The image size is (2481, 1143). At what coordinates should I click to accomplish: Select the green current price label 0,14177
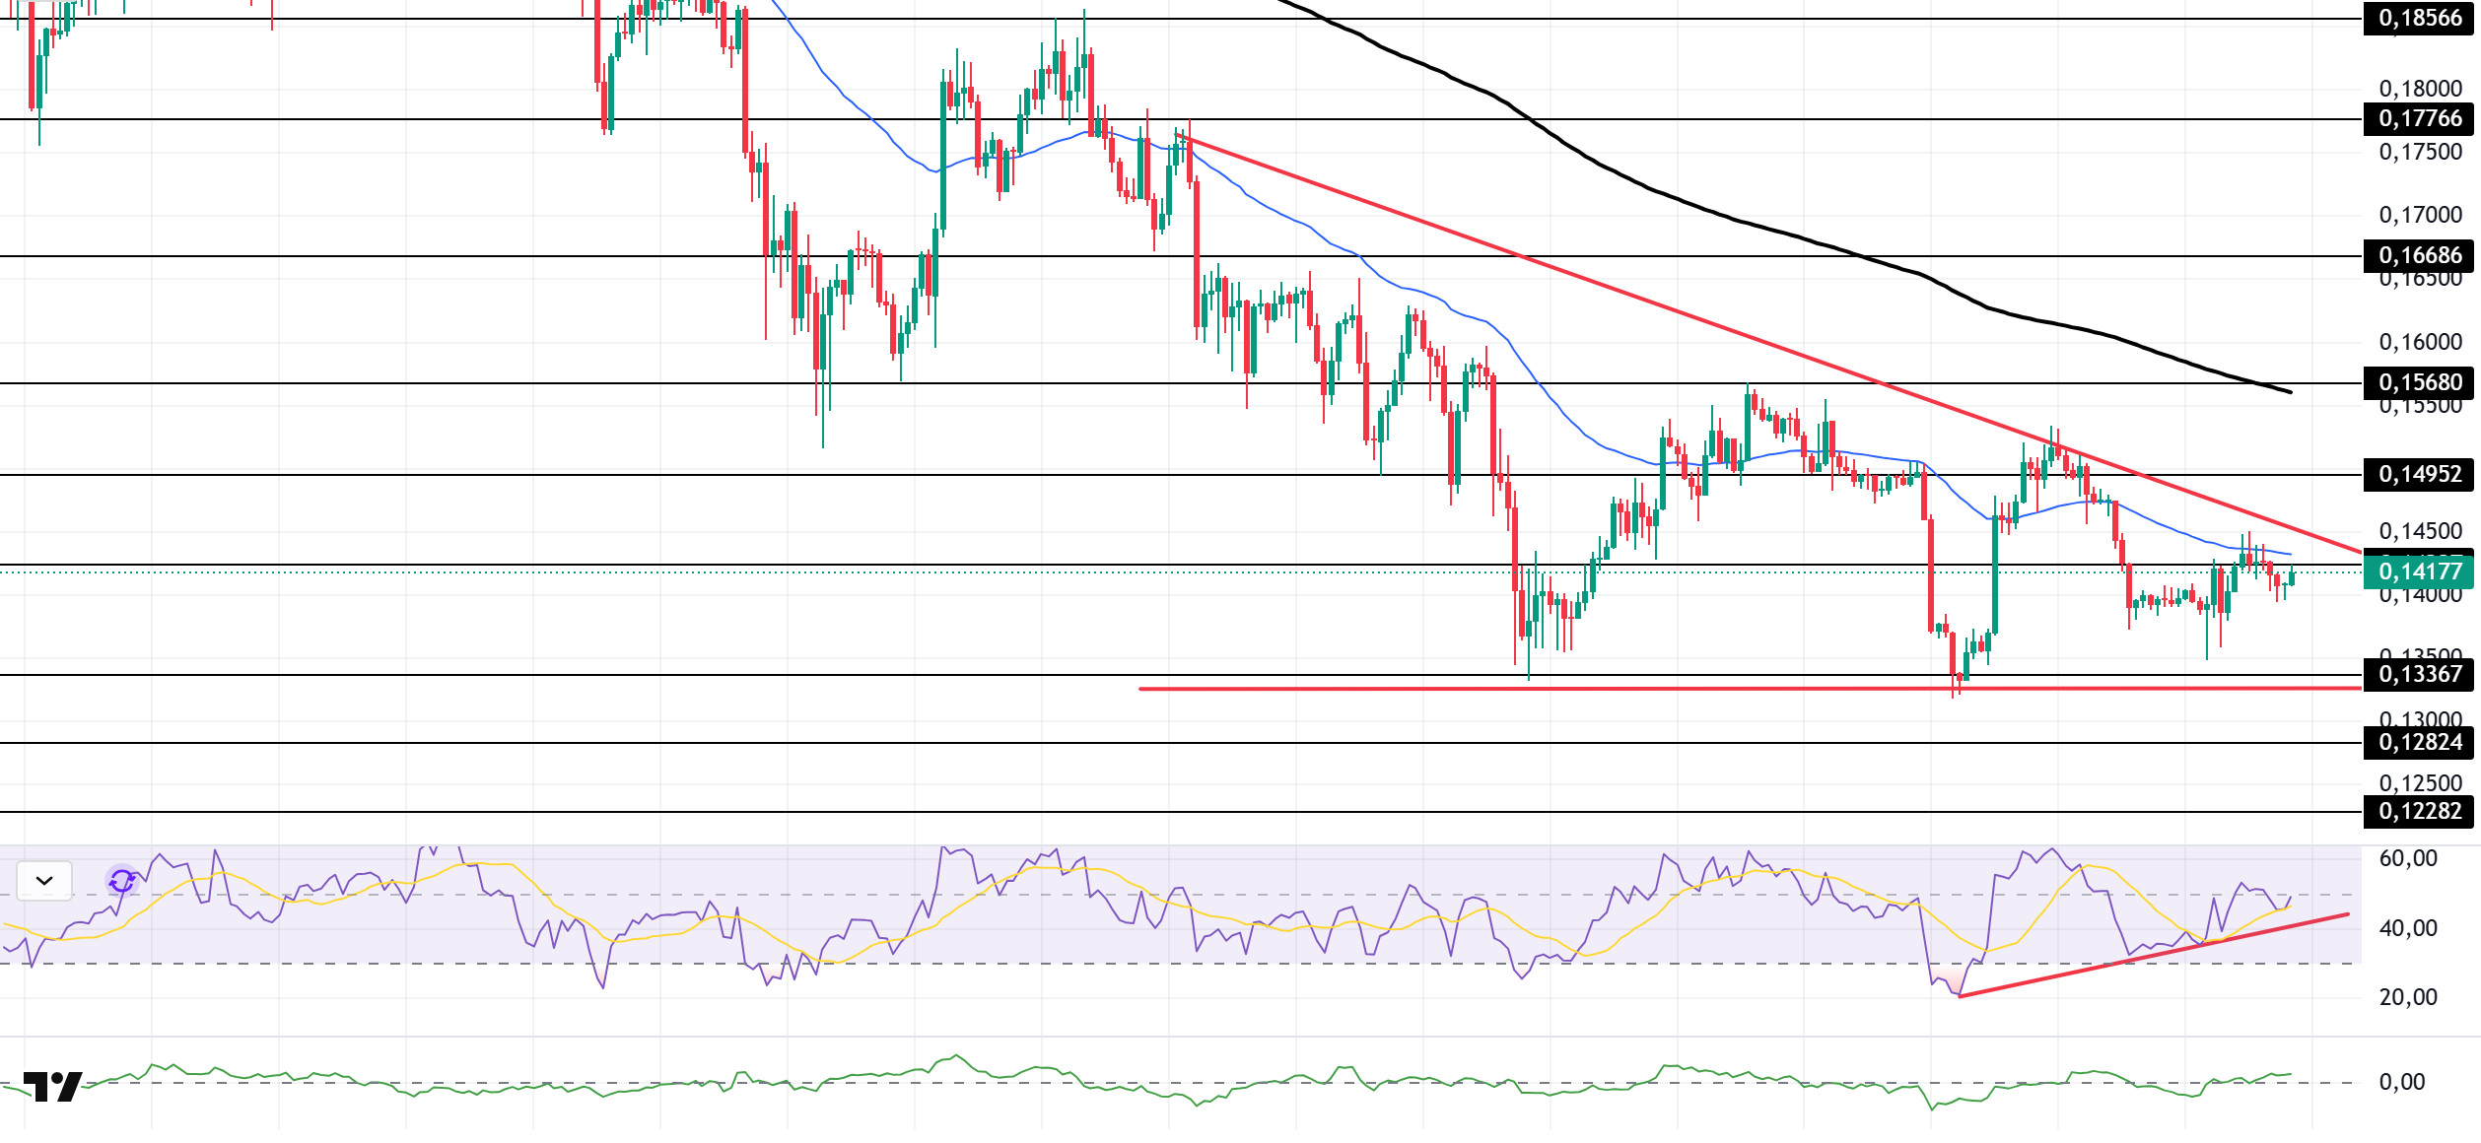click(2420, 571)
